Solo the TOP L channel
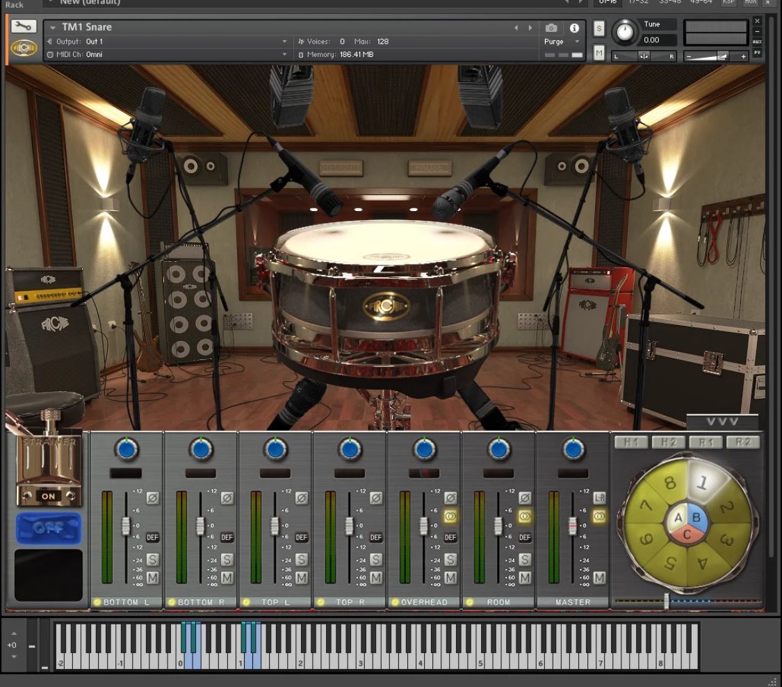Screen dimensions: 782x687 (301, 560)
